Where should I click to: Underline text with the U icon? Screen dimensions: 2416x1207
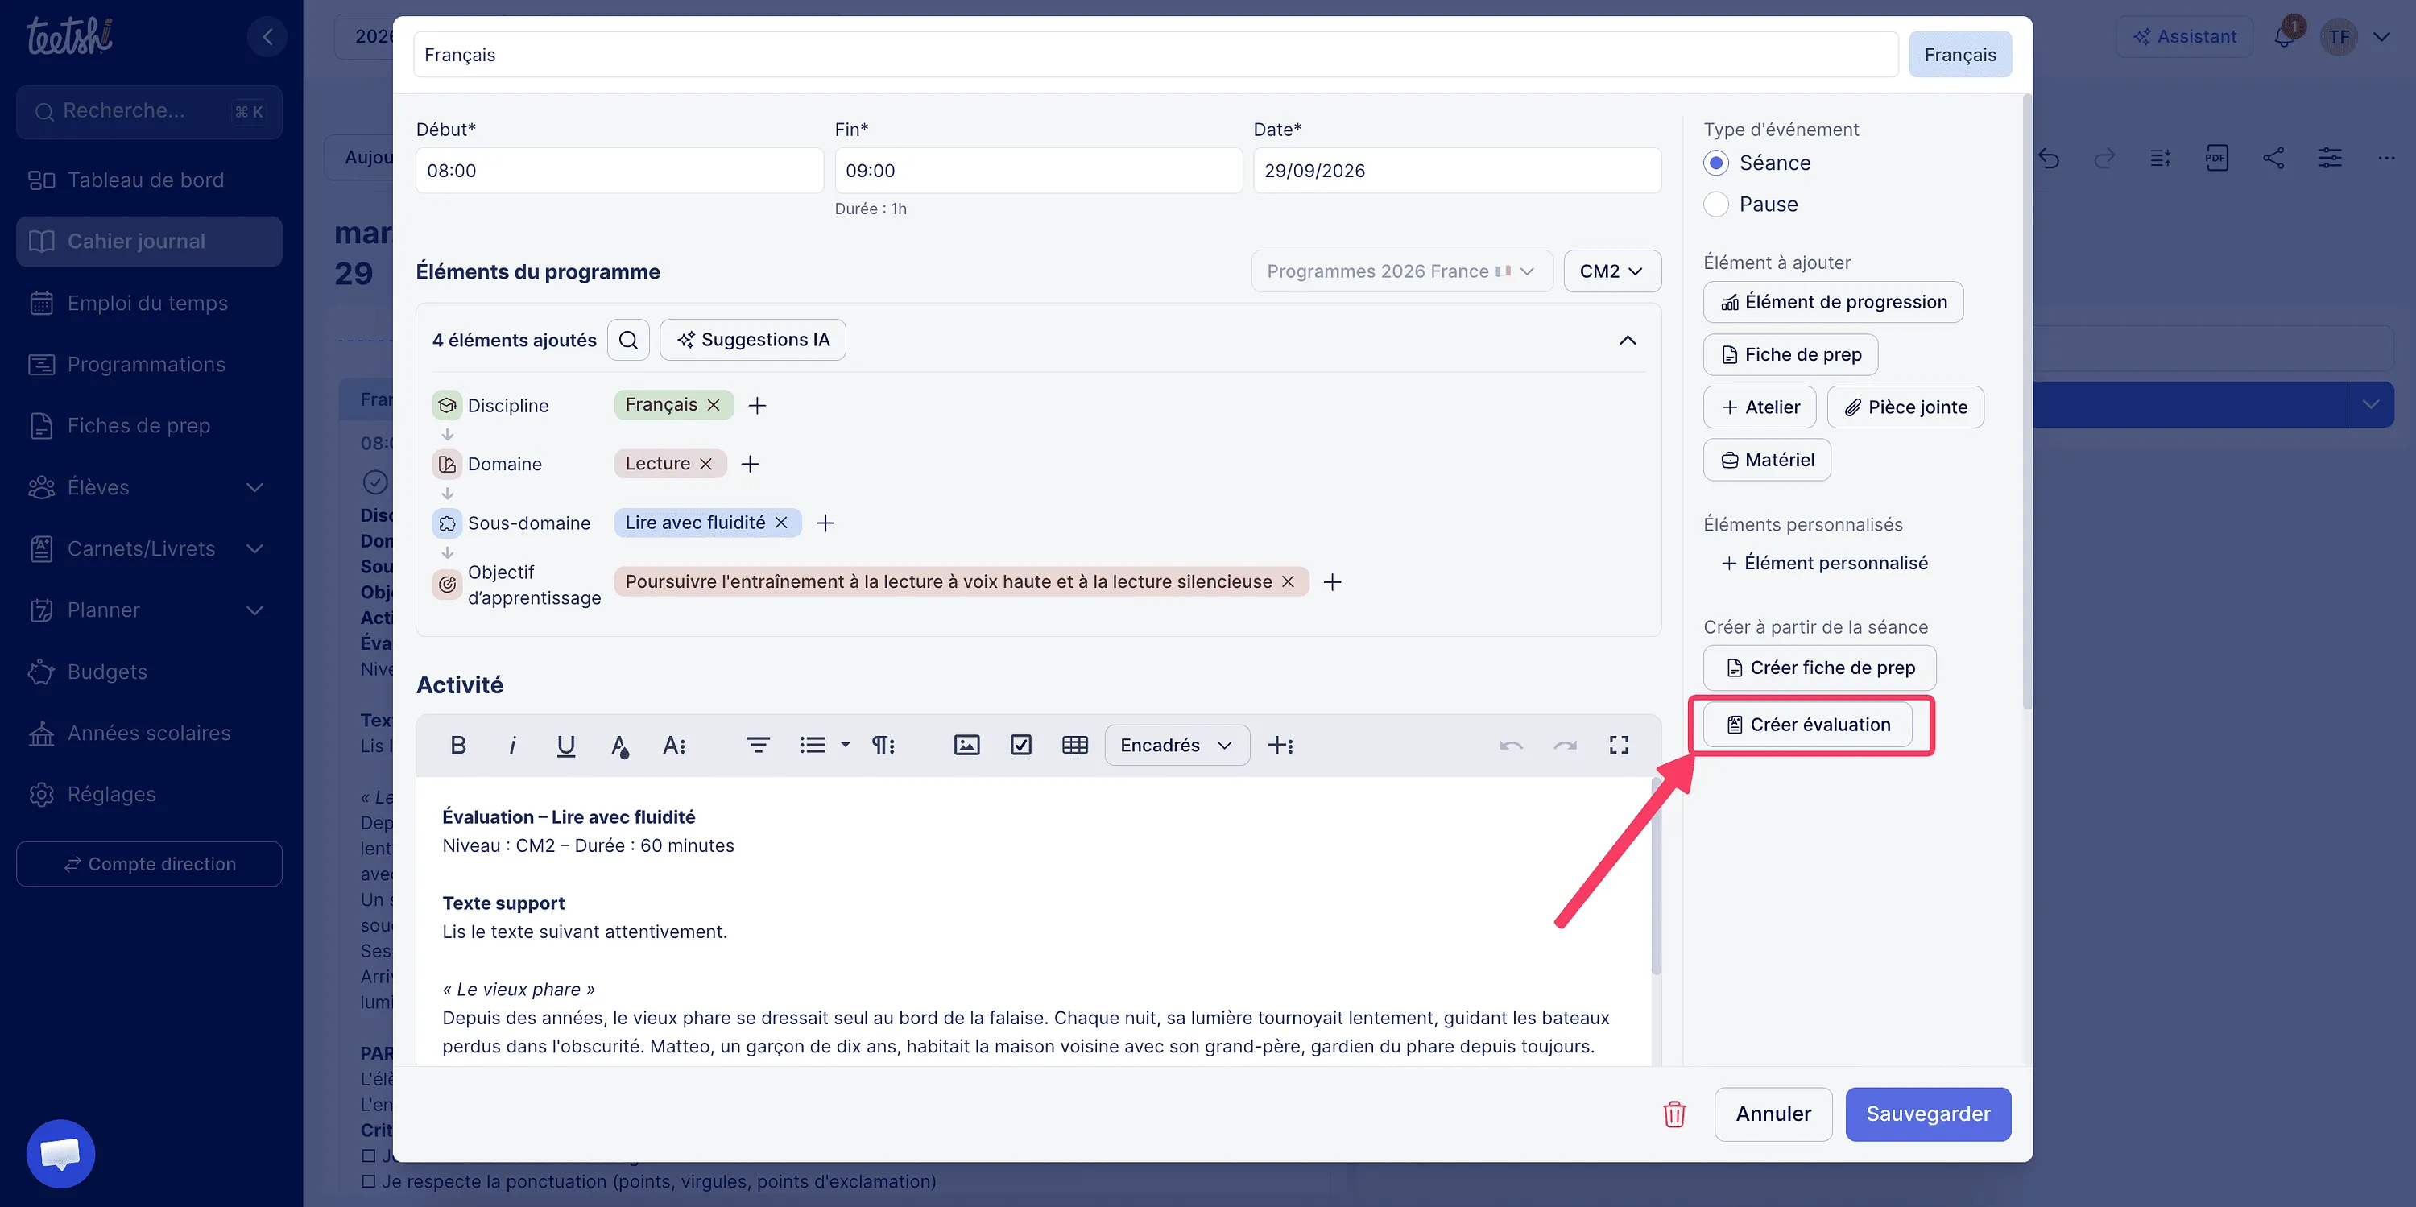[565, 745]
